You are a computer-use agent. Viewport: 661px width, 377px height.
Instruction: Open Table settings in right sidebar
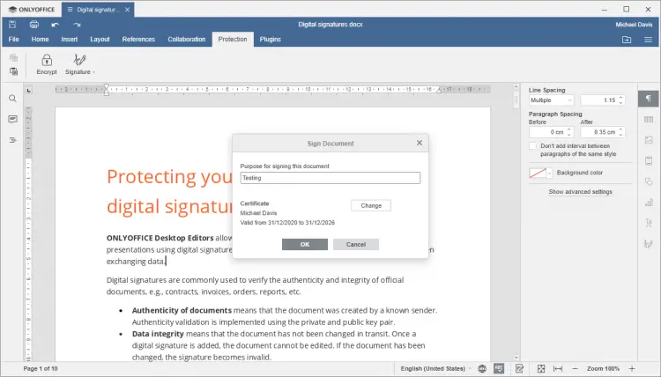[649, 120]
